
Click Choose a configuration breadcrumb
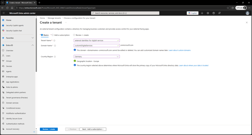79,18
